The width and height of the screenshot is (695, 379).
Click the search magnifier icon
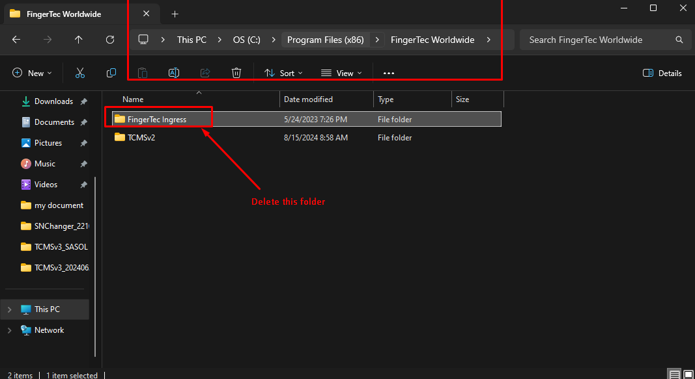[679, 40]
